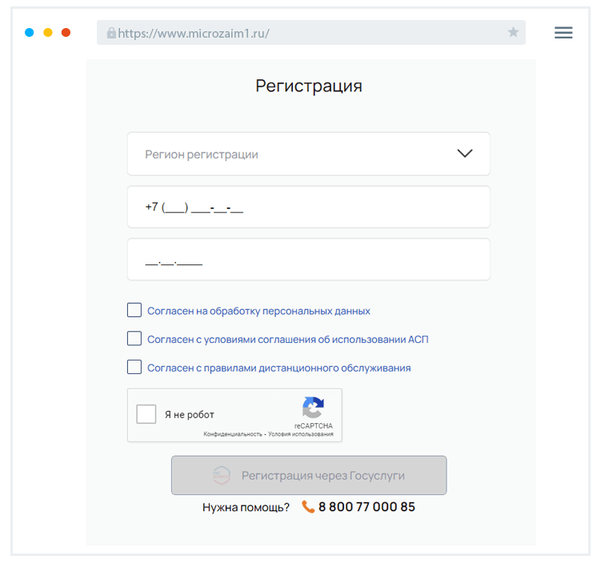Tick agreement for АСП usage terms

[134, 339]
